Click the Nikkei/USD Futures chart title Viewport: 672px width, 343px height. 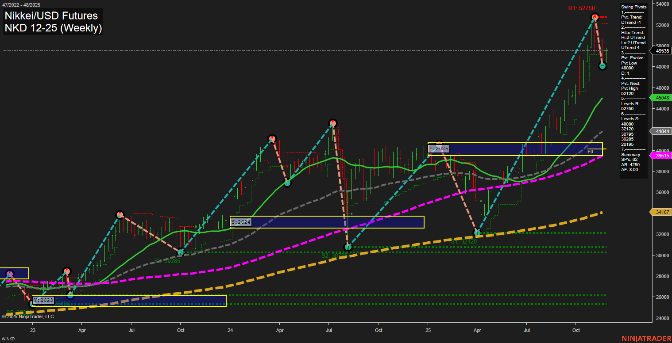coord(51,16)
